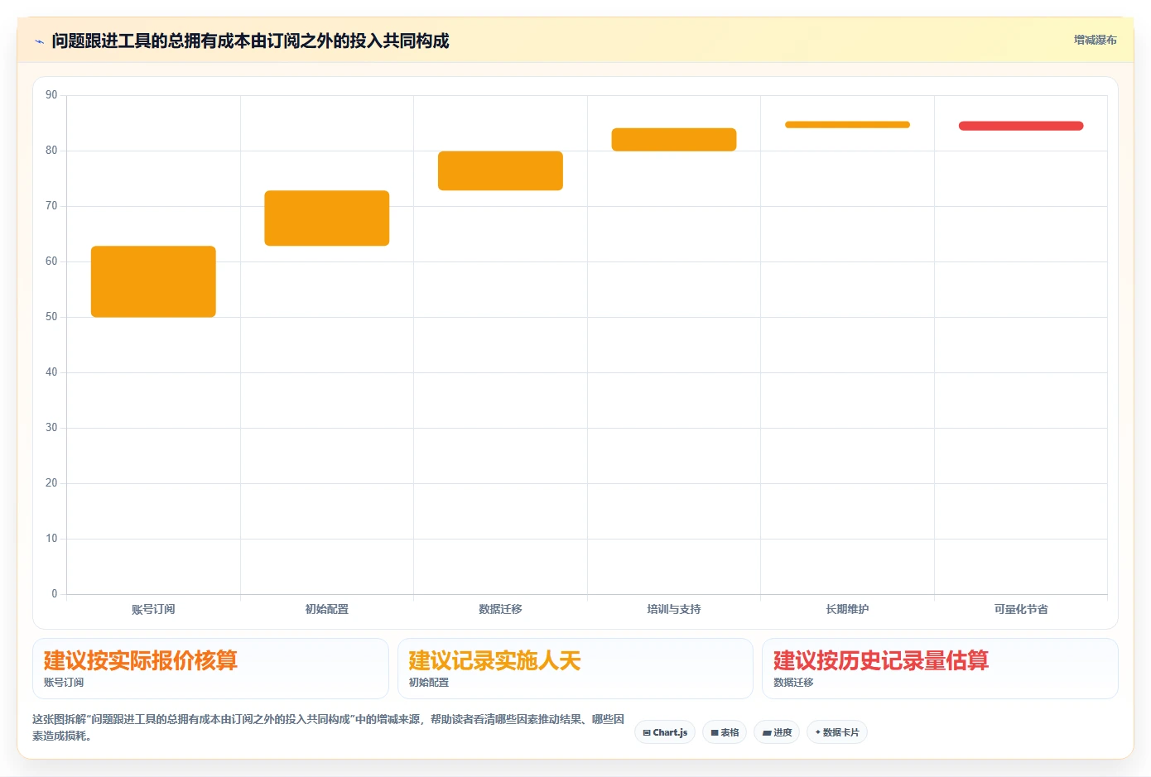Click the 培训与支持 orange bar
1151x777 pixels.
(x=674, y=139)
